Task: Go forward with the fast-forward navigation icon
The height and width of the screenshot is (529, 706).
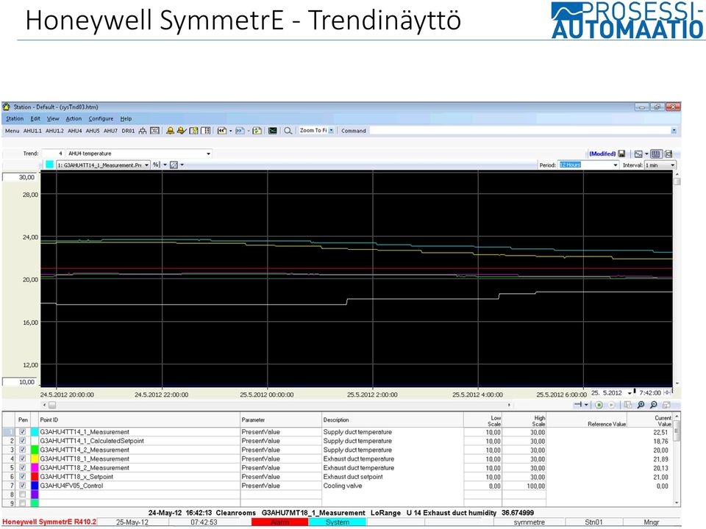Action: coord(240,131)
